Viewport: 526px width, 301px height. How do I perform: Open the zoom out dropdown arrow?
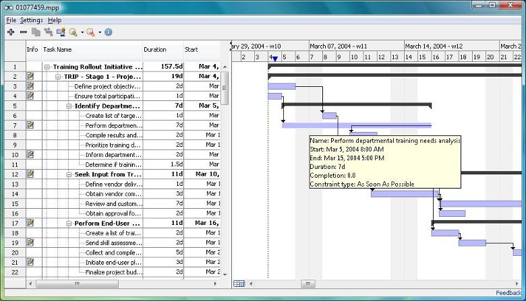[99, 32]
